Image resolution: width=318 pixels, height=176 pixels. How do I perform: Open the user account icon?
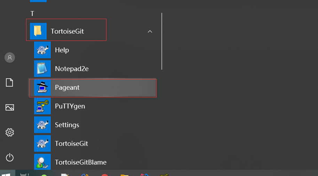[10, 58]
